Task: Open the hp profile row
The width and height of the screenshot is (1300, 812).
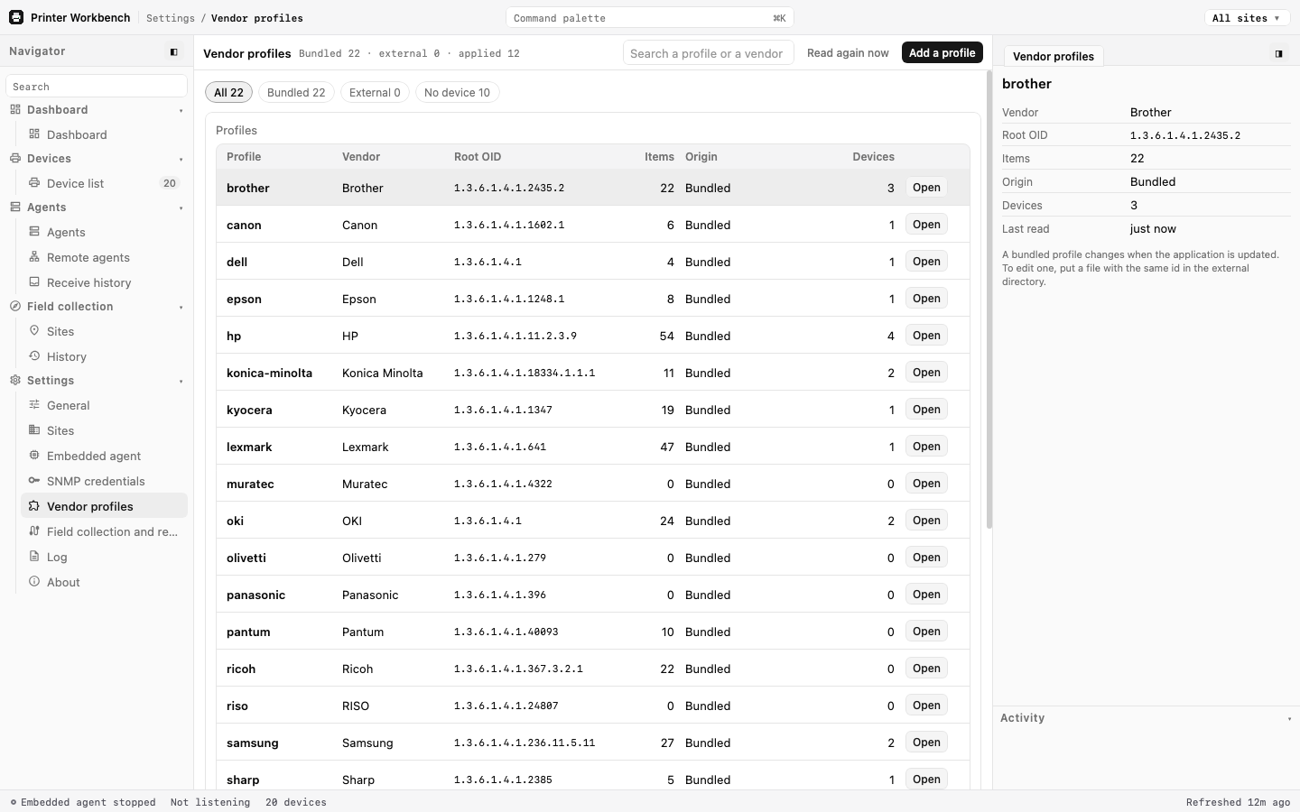Action: click(x=926, y=336)
